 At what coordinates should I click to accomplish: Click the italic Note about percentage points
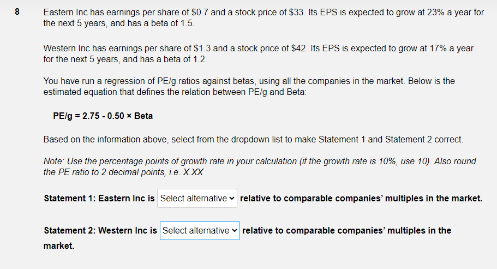(260, 166)
